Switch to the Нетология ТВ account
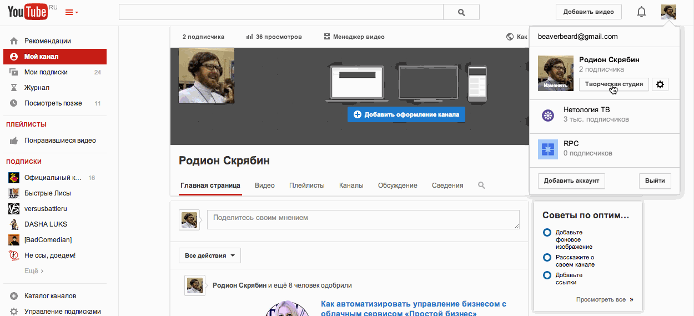Screen dimensions: 694x316 click(605, 116)
